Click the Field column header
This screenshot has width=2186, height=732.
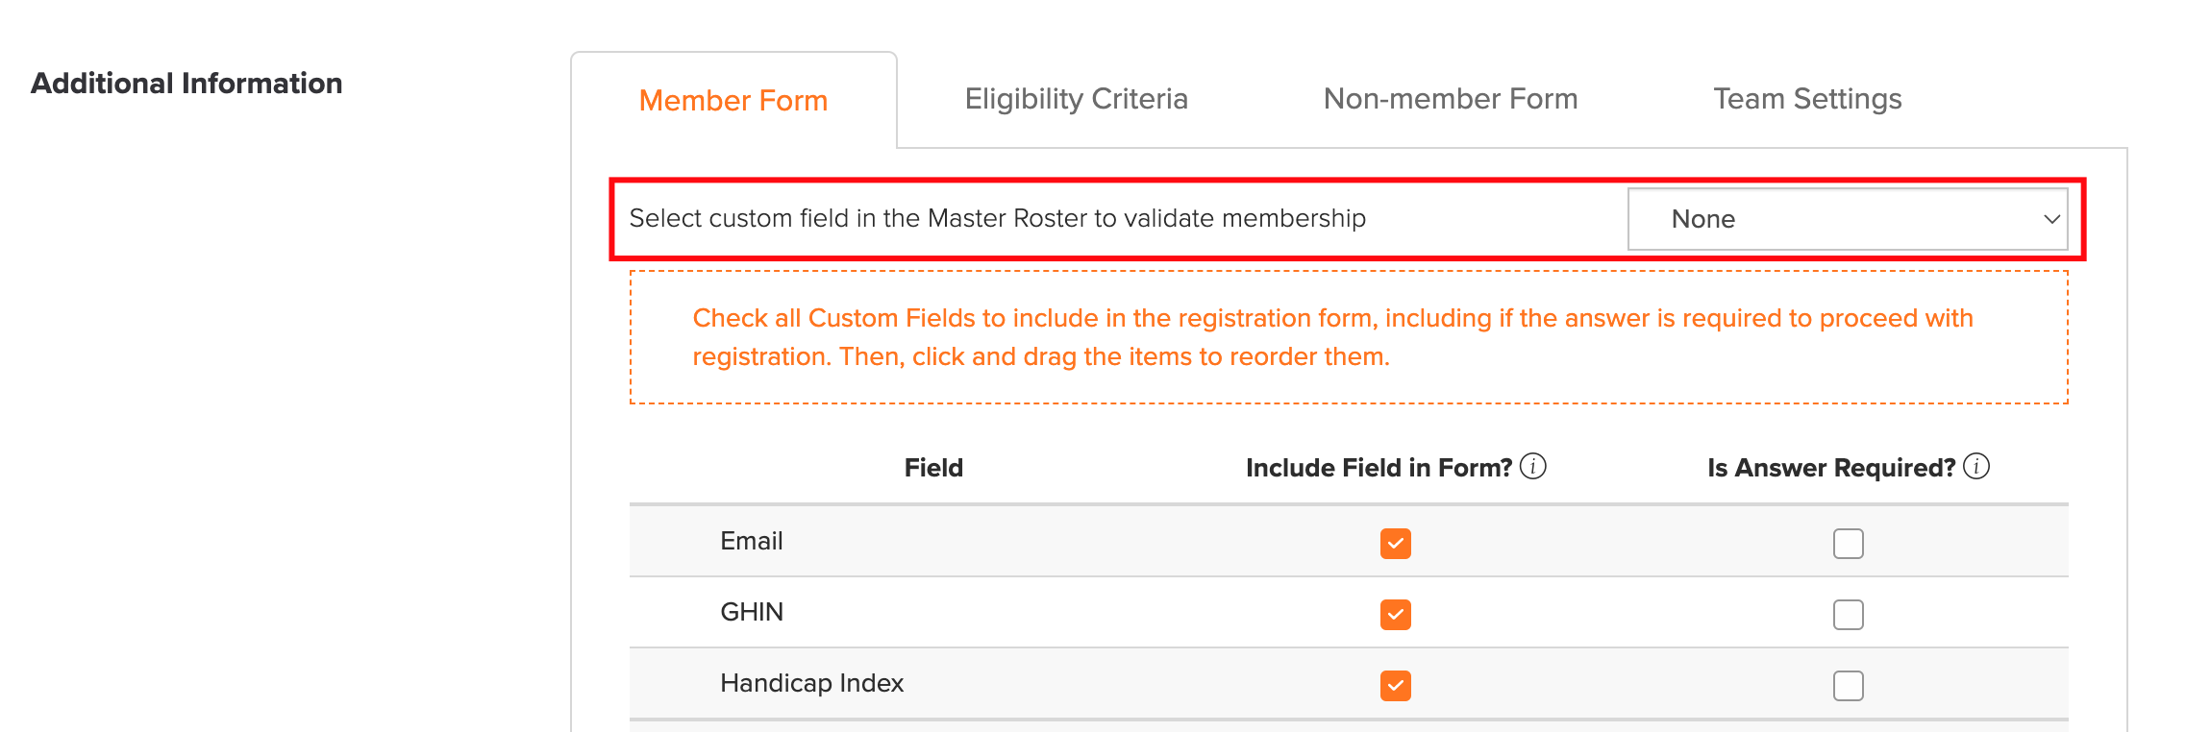pyautogui.click(x=933, y=468)
